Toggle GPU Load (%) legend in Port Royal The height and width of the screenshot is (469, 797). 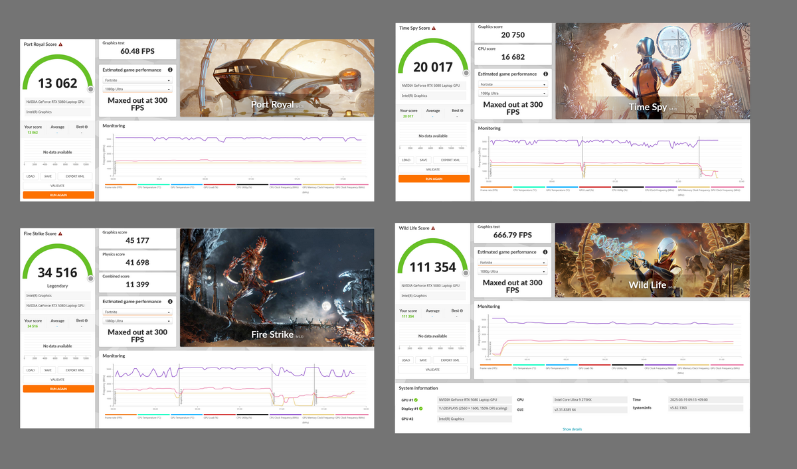219,186
